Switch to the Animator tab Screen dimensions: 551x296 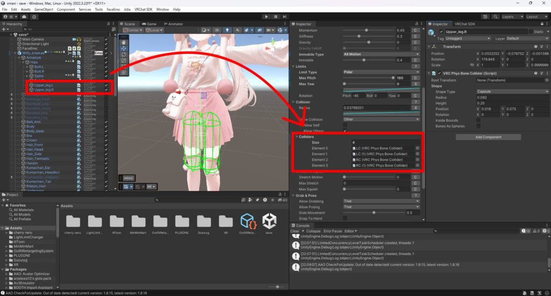[x=174, y=24]
